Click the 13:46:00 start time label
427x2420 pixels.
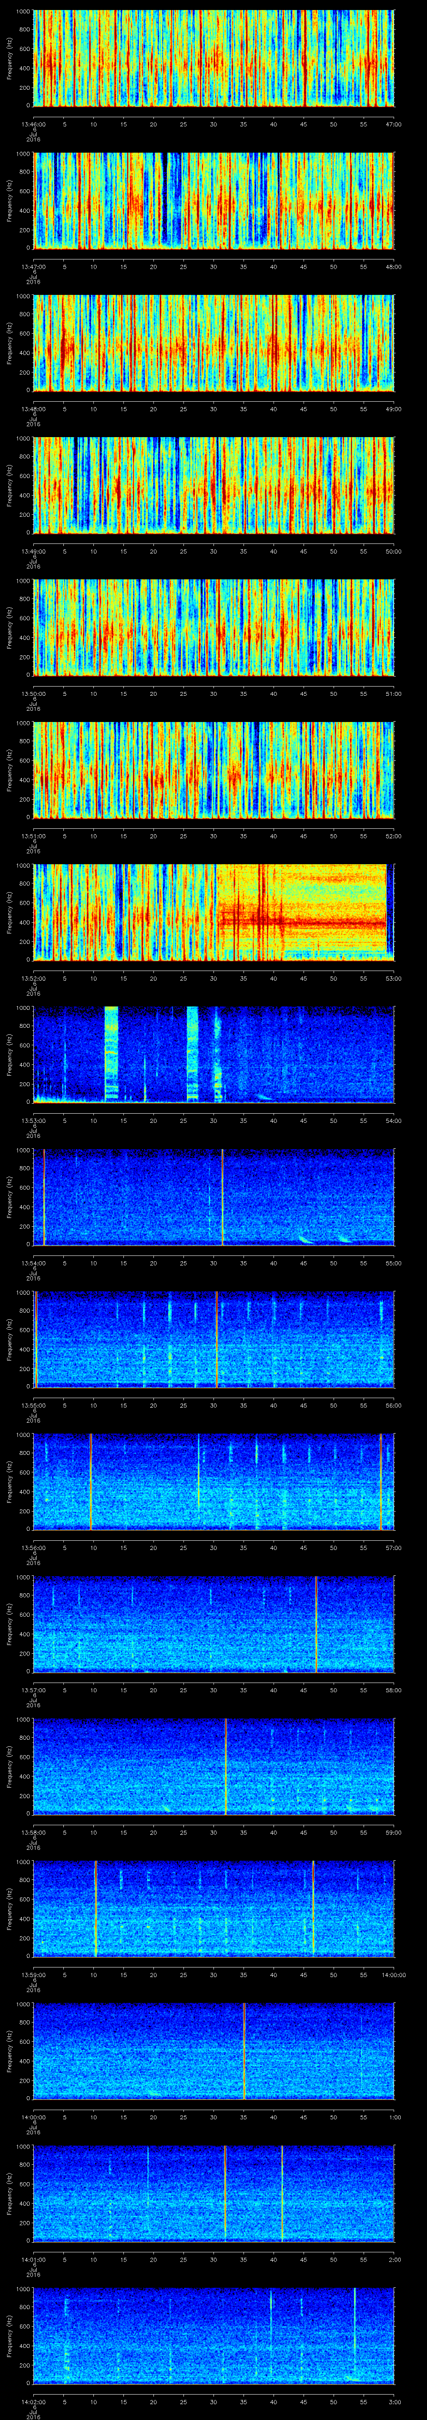(34, 123)
